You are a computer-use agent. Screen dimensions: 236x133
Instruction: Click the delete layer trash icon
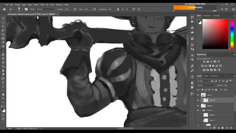231,128
